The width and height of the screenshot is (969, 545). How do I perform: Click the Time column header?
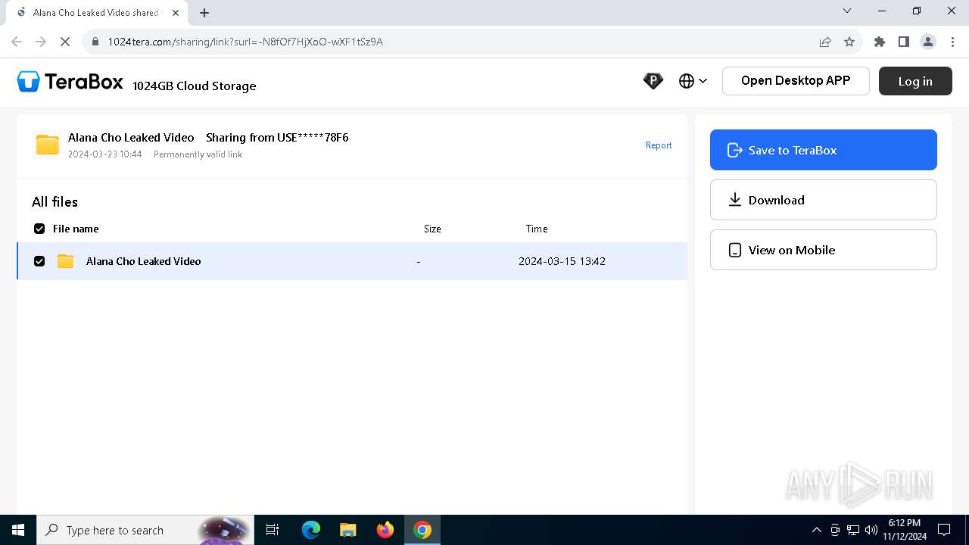tap(537, 229)
